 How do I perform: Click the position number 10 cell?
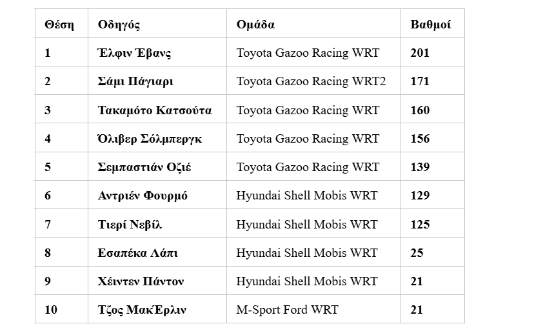pyautogui.click(x=61, y=309)
